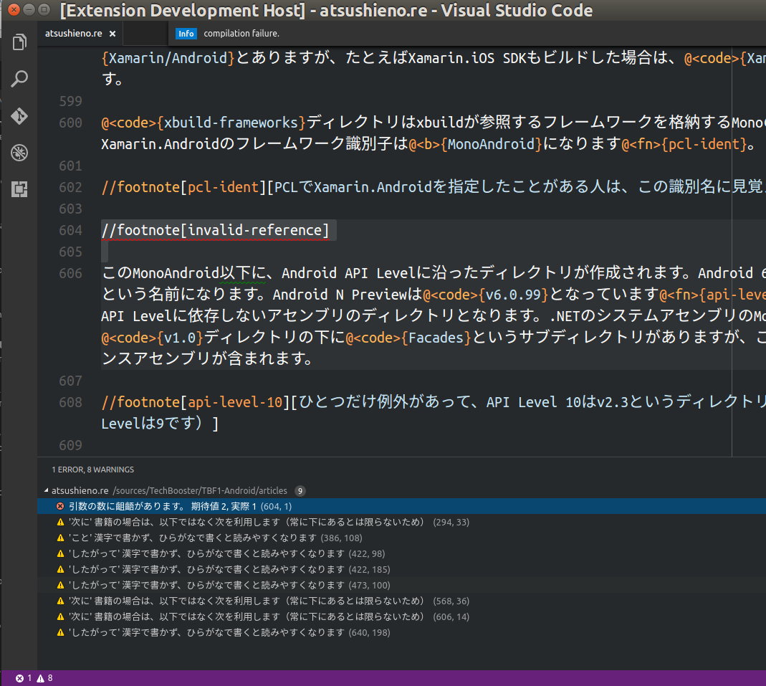The height and width of the screenshot is (686, 766).
Task: Click the @<code>{v6.0.99} text on line 606
Action: coord(486,295)
